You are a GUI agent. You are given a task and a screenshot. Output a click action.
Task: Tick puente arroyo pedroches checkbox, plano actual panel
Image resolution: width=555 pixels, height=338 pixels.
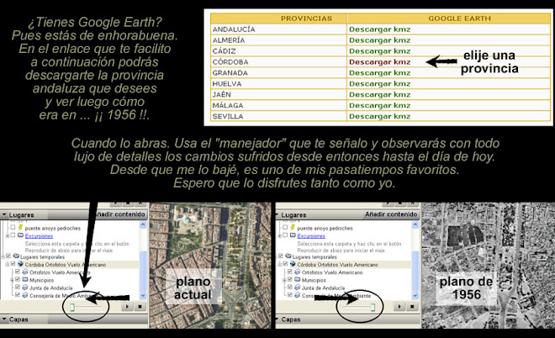click(13, 227)
